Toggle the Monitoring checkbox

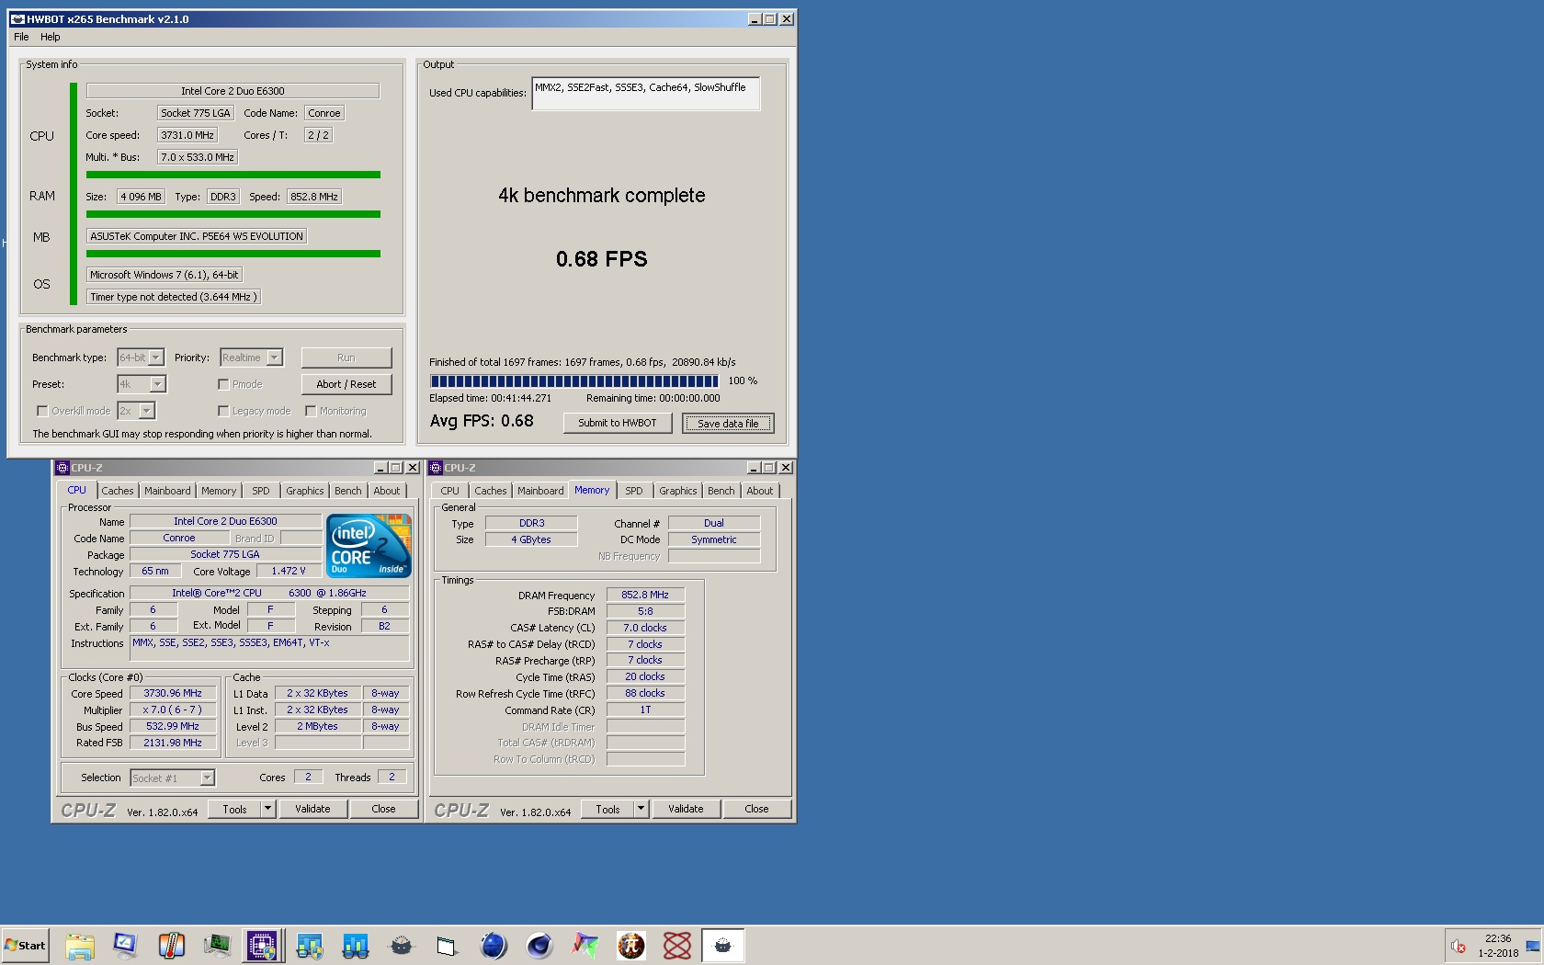(311, 411)
